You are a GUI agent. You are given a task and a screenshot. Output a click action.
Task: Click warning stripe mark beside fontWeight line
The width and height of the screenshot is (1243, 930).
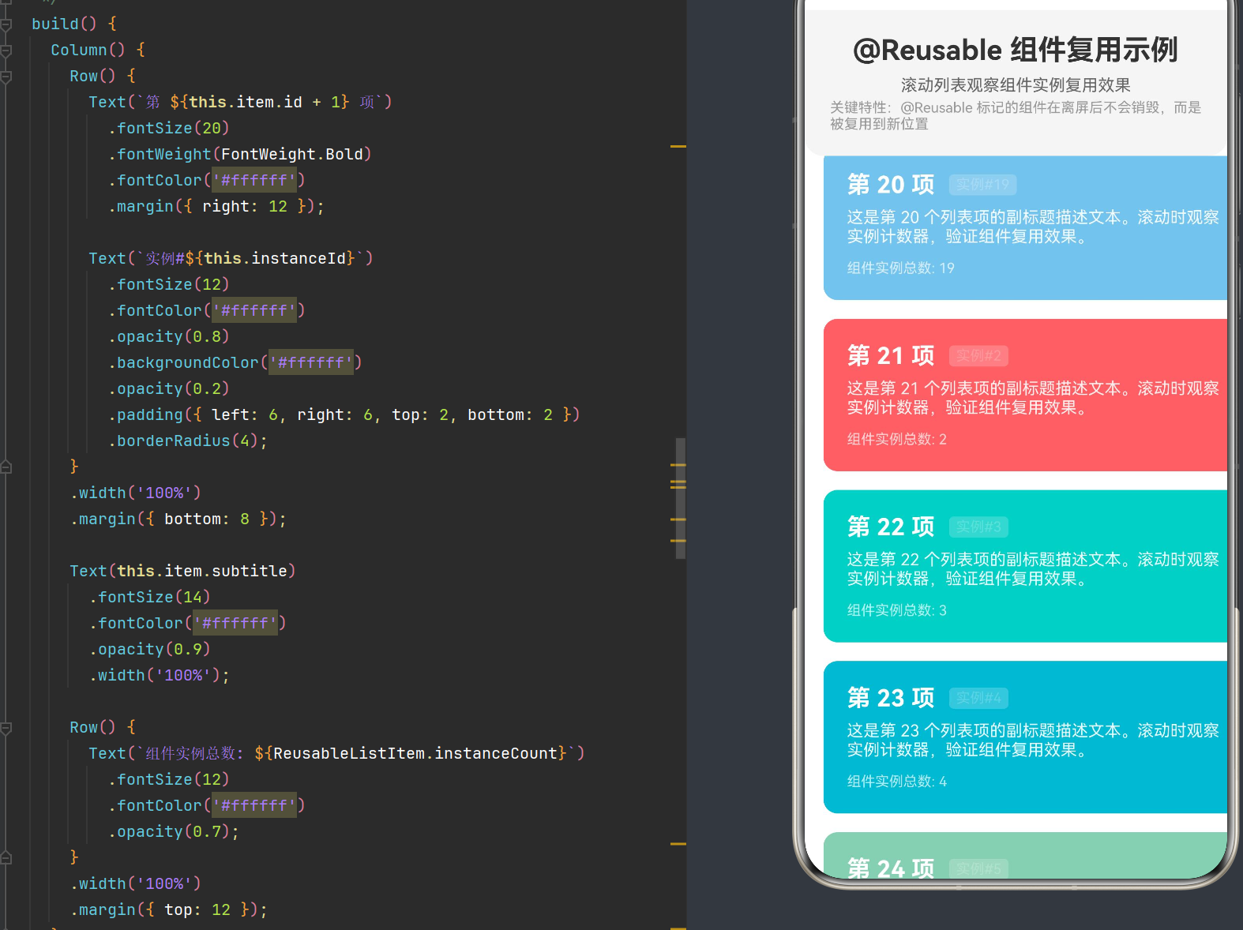(678, 147)
